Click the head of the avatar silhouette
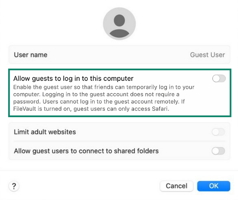 (x=119, y=20)
